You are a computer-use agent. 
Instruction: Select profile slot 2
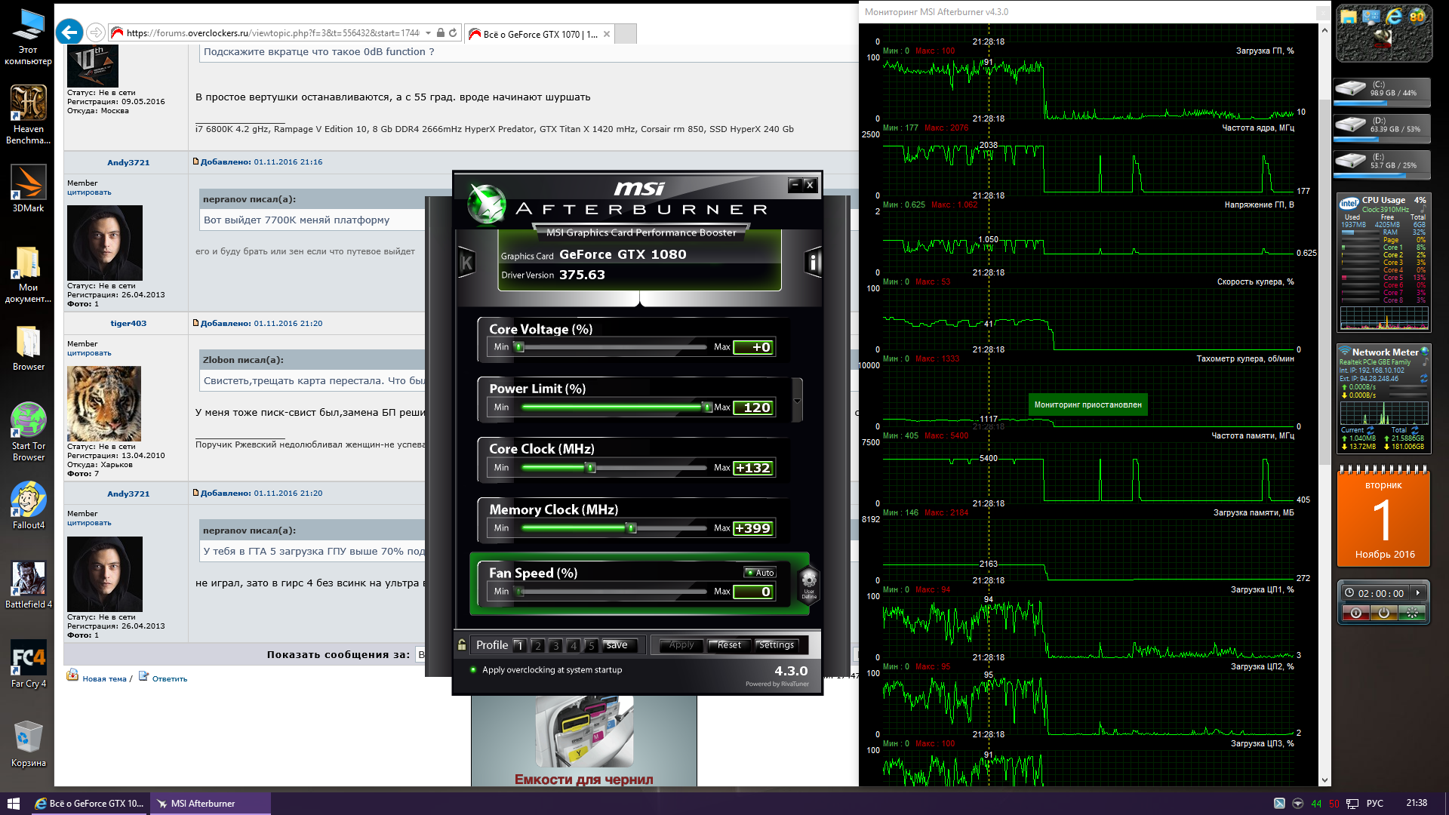point(537,646)
